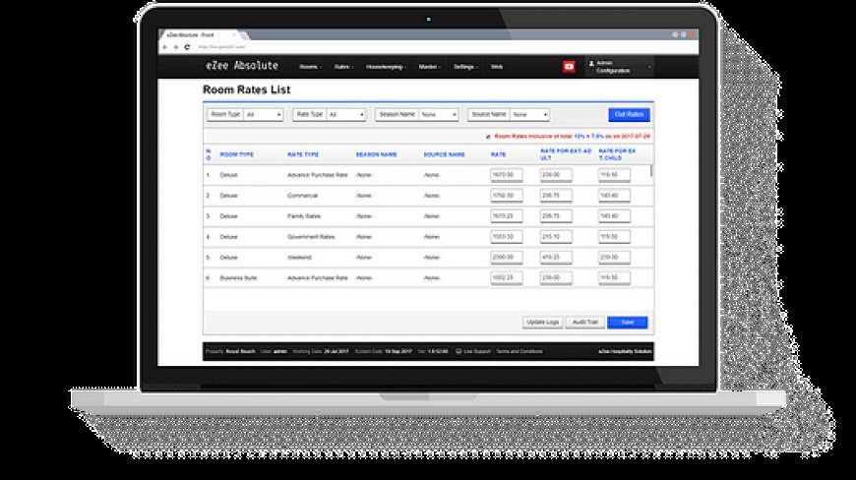Click the eZee Hospitality Solution footer text
Screen dimensions: 856x480
625,351
